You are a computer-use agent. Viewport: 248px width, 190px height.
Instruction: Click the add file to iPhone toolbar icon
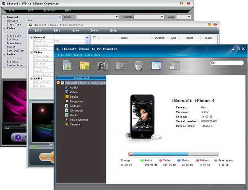click(66, 65)
